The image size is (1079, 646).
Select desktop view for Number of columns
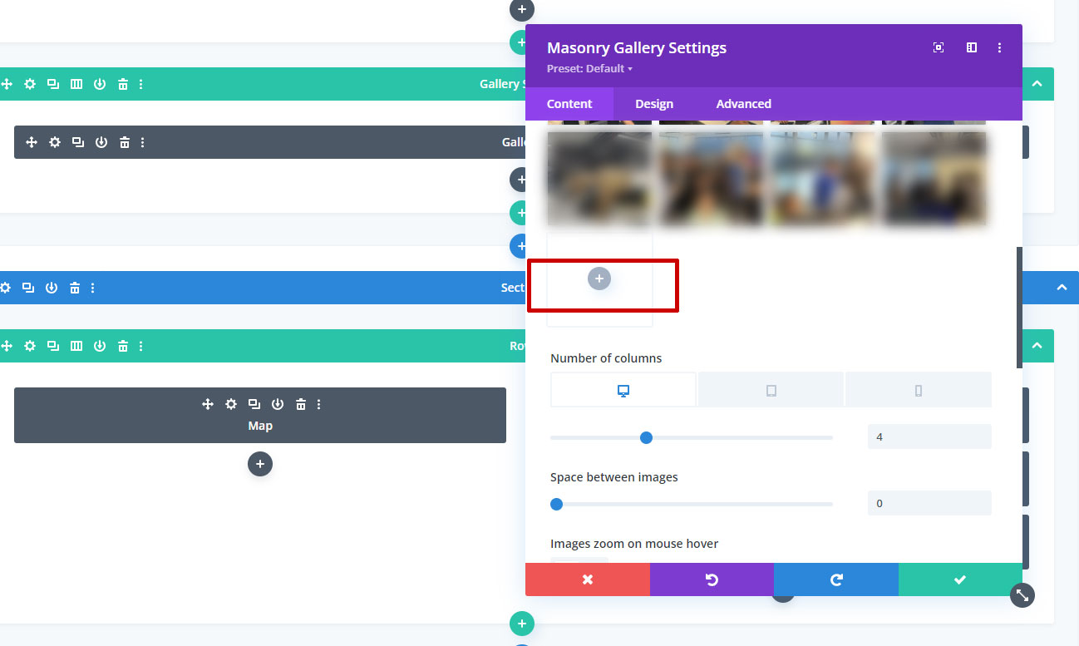(x=623, y=390)
